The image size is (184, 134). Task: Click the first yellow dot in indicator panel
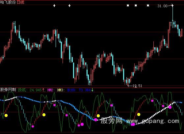click(x=6, y=115)
